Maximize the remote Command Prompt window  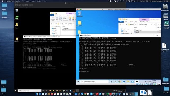click(157, 35)
